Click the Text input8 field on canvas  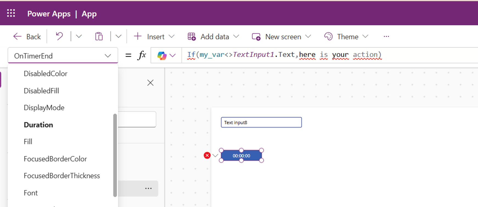coord(261,123)
